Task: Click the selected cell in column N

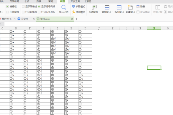Action: (154, 68)
